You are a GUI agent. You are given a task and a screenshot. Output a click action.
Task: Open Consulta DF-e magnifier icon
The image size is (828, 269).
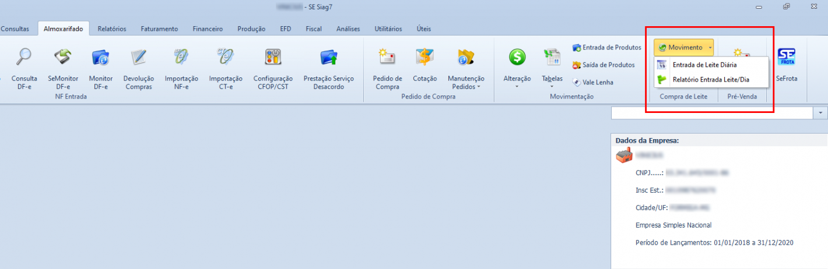coord(24,57)
